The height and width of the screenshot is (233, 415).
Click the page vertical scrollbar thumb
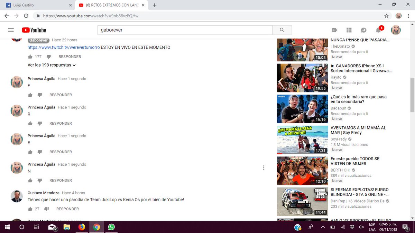click(x=412, y=95)
